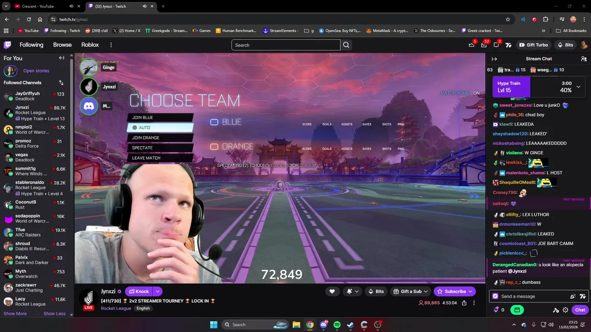The height and width of the screenshot is (332, 591).
Task: Click purple Chat send button
Action: pos(580,310)
